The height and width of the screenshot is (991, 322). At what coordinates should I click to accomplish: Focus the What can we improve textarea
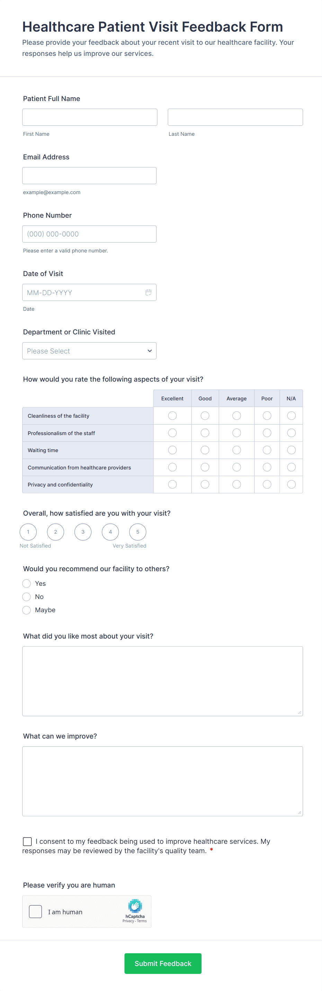click(162, 781)
